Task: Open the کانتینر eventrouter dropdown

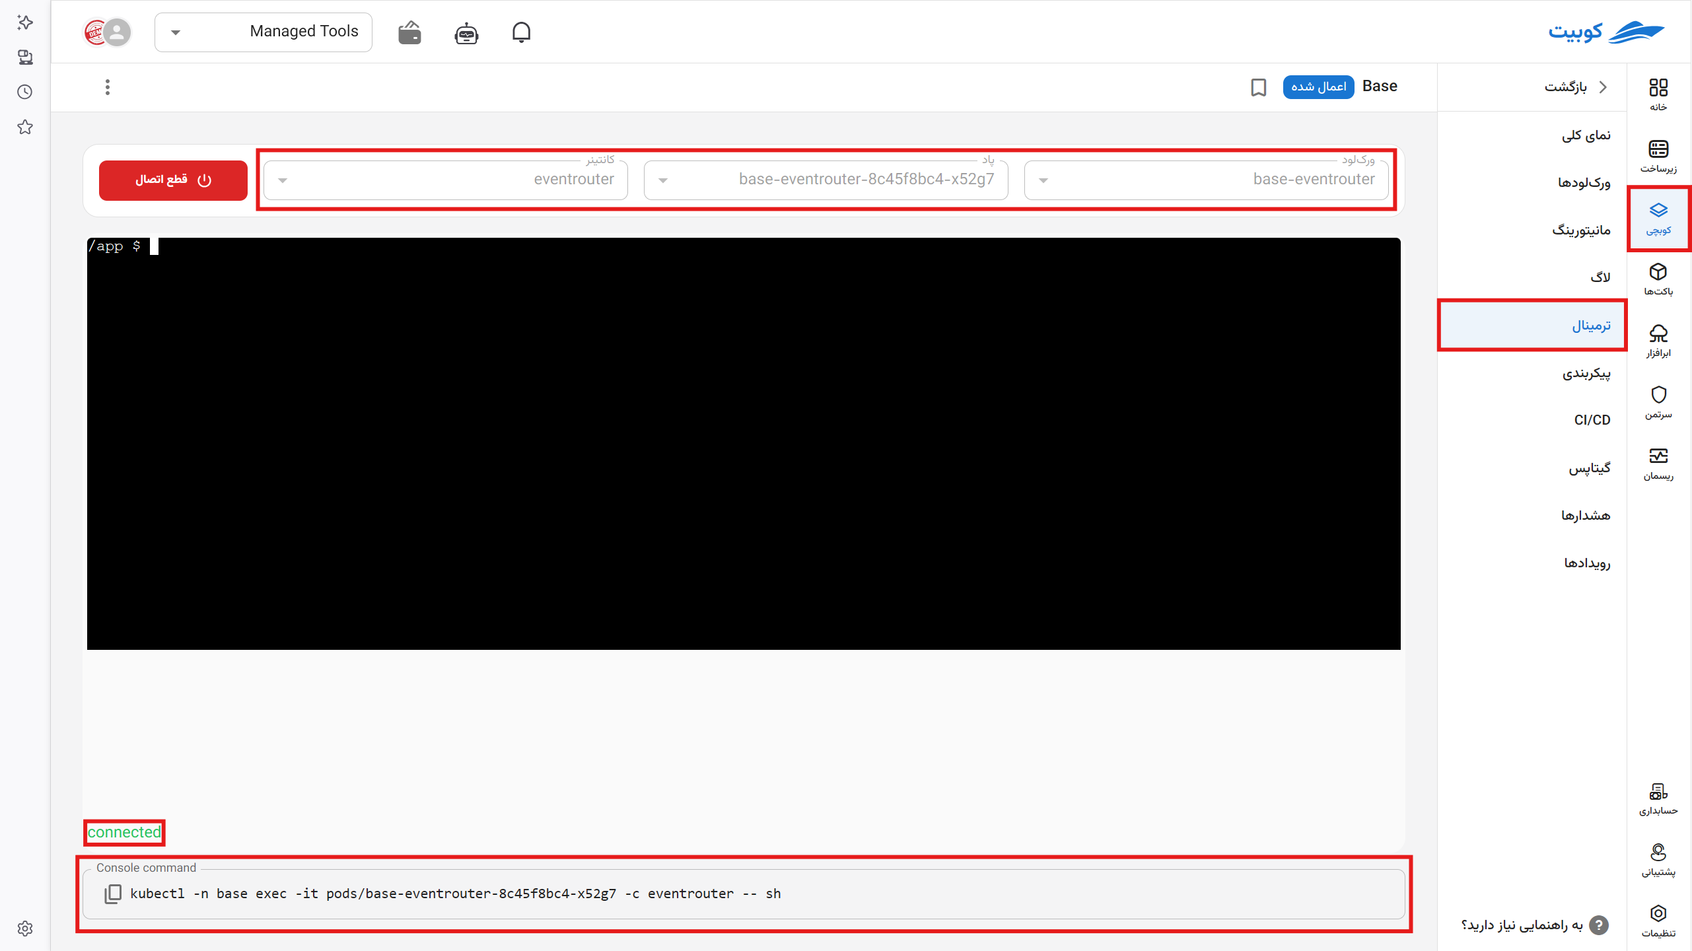Action: pos(445,180)
